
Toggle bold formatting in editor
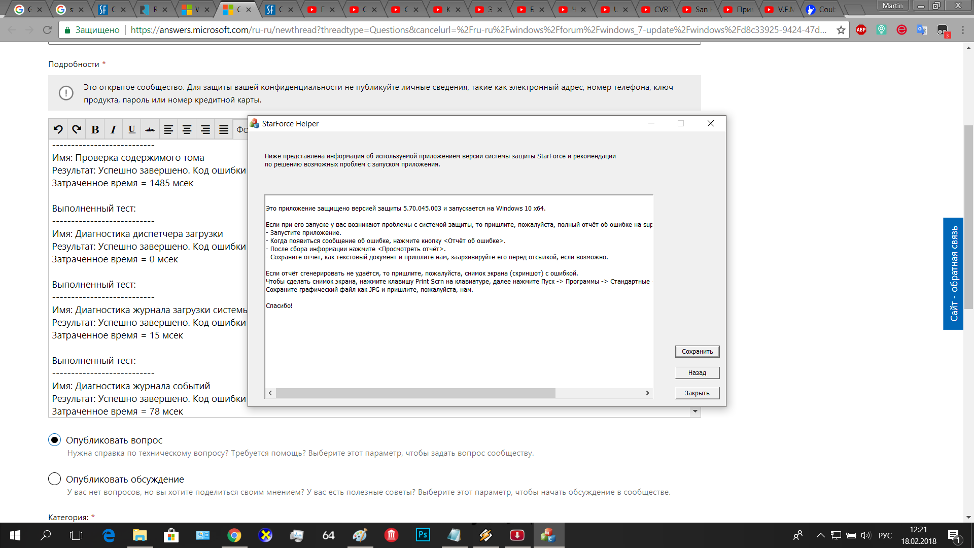(95, 129)
